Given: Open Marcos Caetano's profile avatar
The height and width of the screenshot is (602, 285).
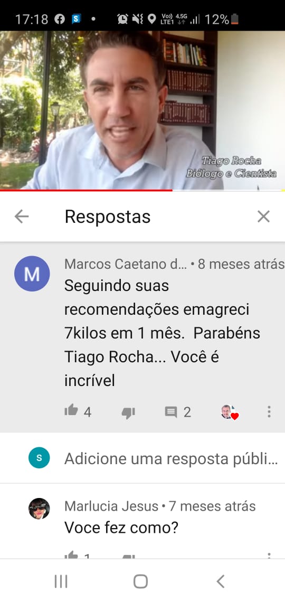Looking at the screenshot, I should (32, 274).
